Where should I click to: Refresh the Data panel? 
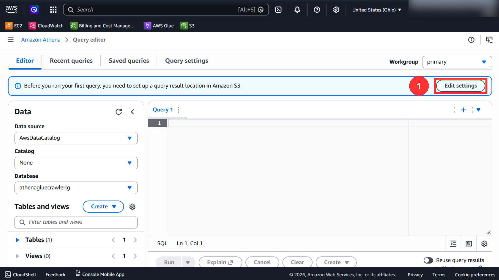(119, 112)
